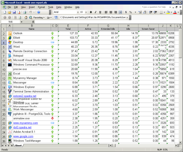
Task: Open the Data menu
Action: coord(58,7)
